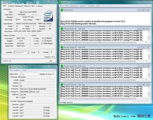Maximize the Worker thread #2 window

tap(144, 47)
